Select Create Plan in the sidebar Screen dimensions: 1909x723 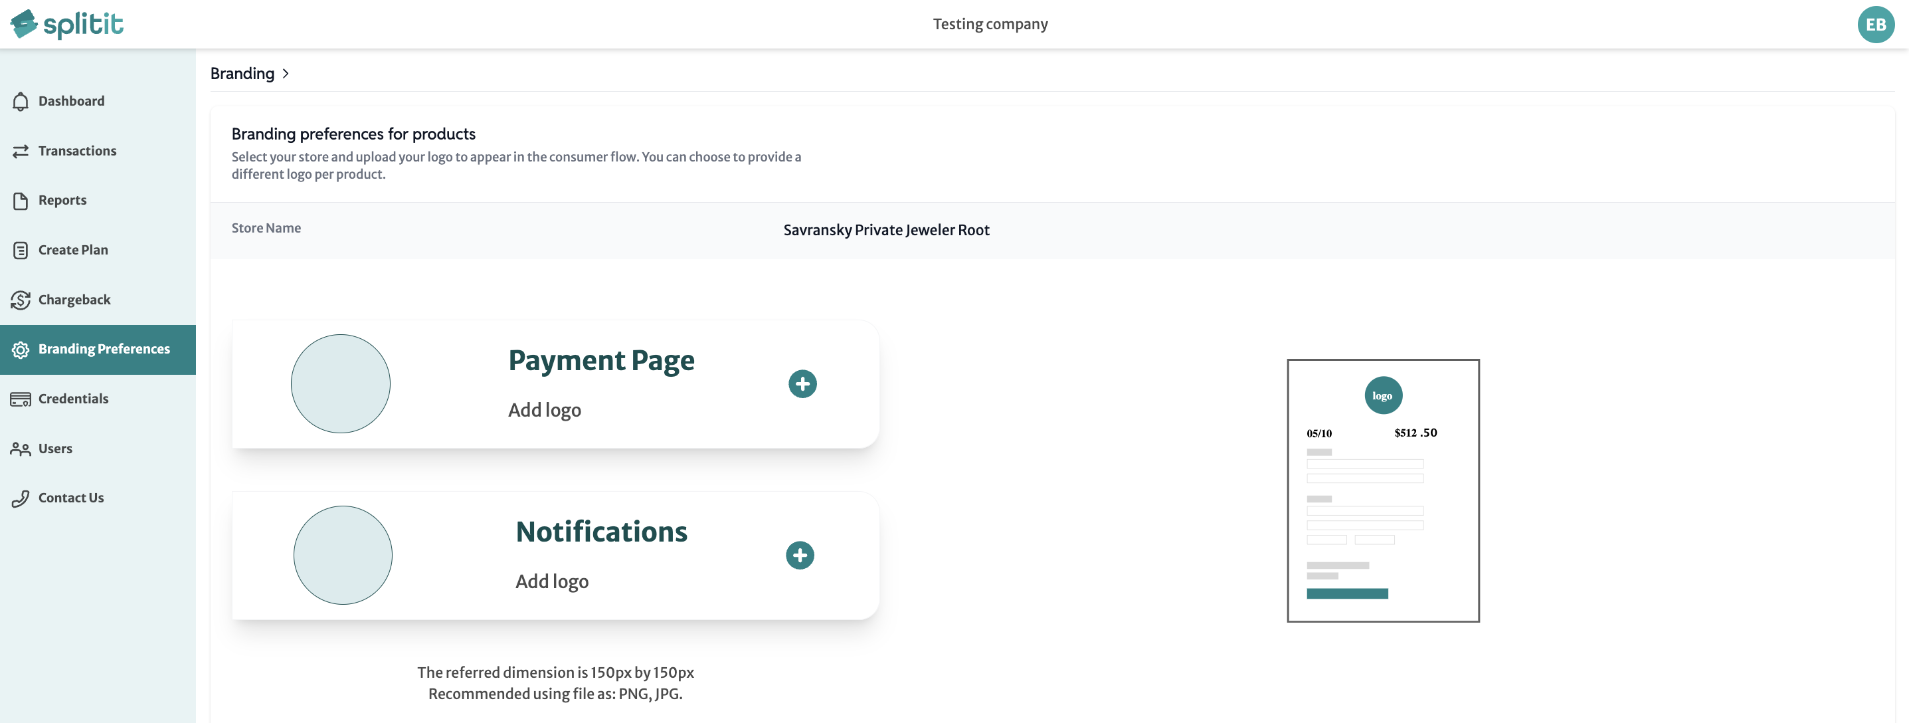click(x=98, y=251)
